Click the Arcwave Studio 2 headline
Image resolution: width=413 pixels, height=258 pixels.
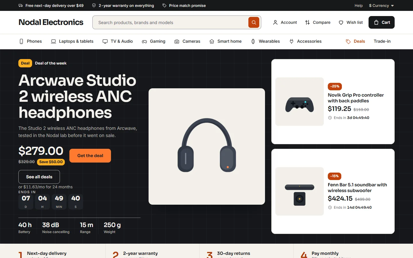click(77, 96)
